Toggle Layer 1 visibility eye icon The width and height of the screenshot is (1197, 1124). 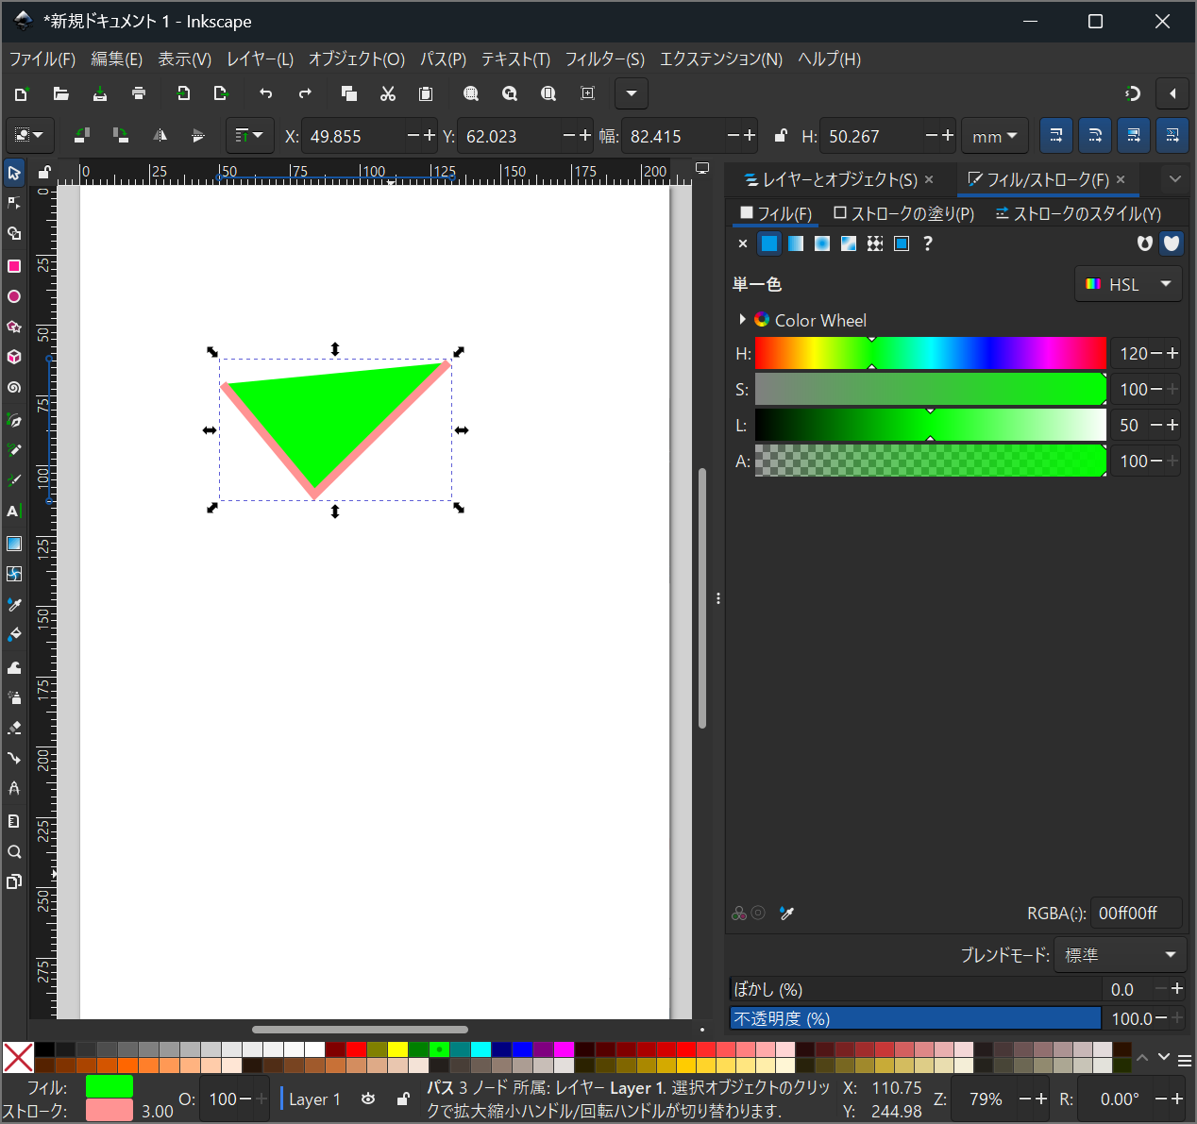[x=368, y=1099]
